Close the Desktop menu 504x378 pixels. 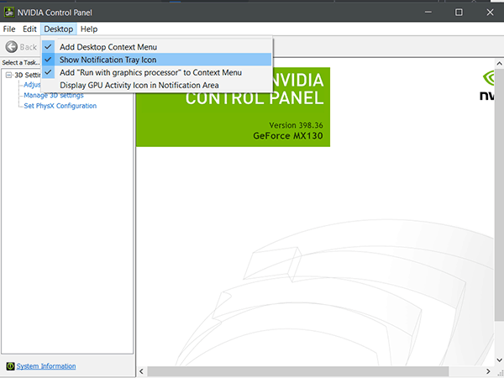[59, 29]
